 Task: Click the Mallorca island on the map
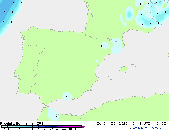[124, 70]
